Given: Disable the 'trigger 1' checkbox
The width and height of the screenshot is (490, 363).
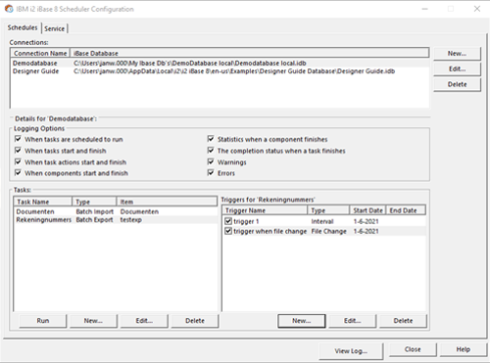Looking at the screenshot, I should [228, 221].
